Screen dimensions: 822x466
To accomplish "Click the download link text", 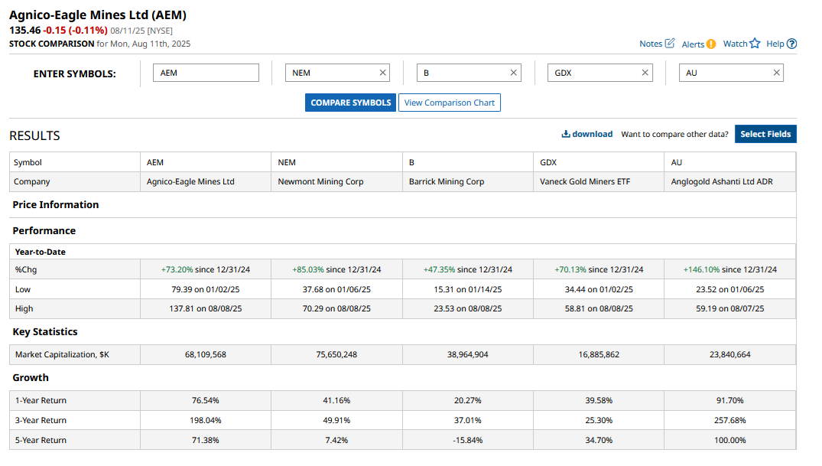I will (x=593, y=134).
